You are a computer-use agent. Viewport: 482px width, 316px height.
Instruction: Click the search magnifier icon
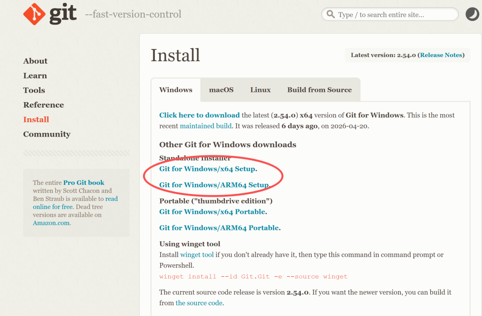[330, 14]
